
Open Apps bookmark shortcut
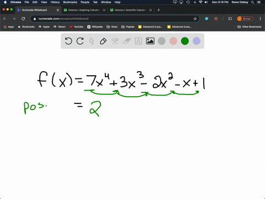[9, 27]
